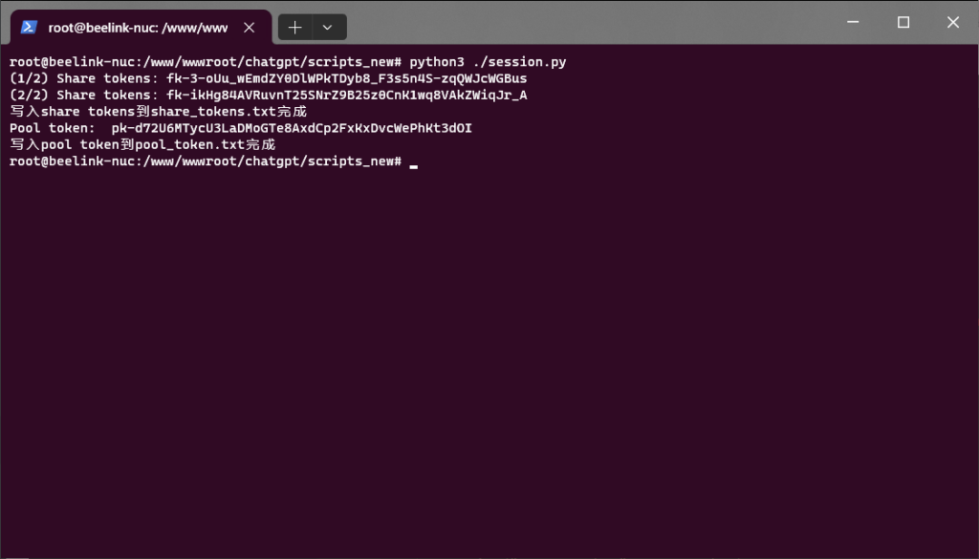The image size is (979, 559).
Task: Click the share_tokens.txt filename in the output
Action: coord(206,112)
